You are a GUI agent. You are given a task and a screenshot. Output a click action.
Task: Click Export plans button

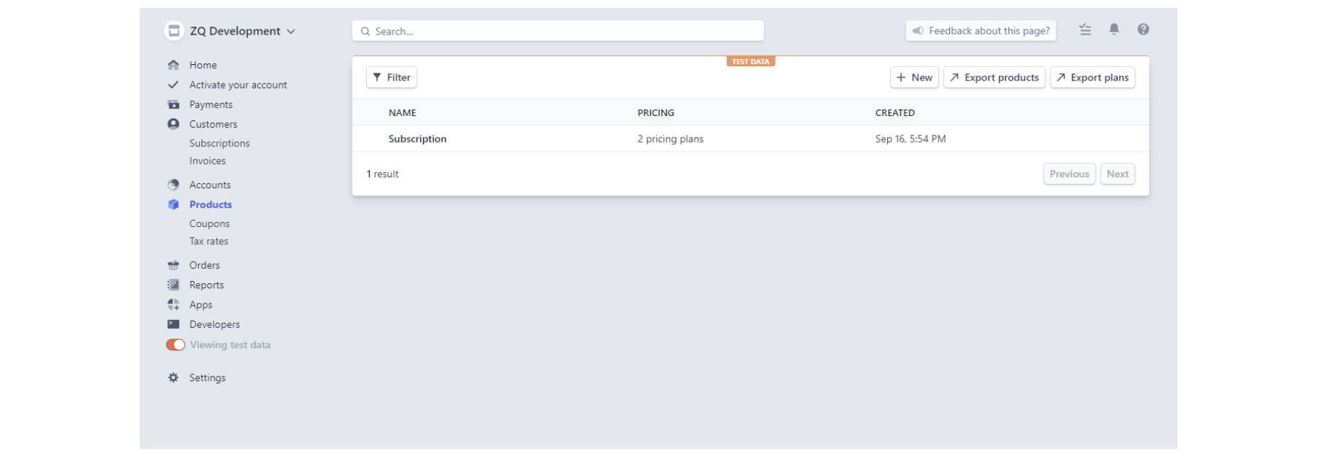pos(1093,77)
